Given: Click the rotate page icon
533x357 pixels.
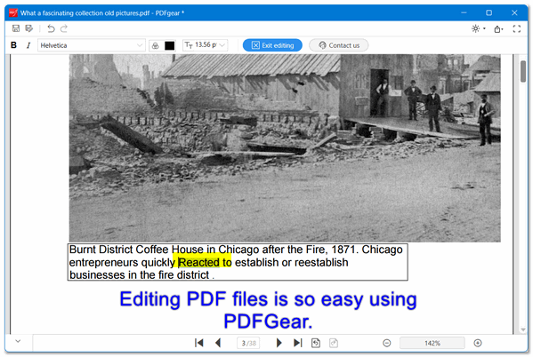Looking at the screenshot, I should click(x=316, y=343).
